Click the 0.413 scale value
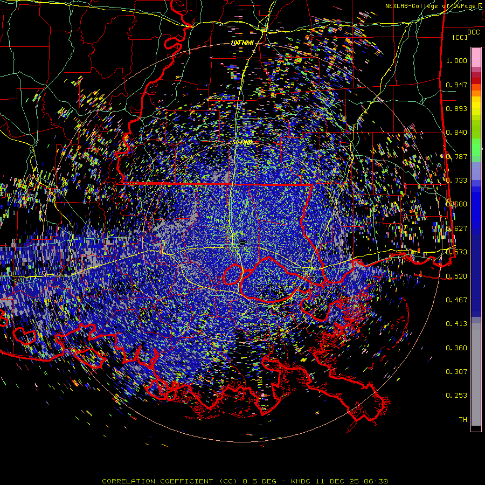 click(x=456, y=324)
